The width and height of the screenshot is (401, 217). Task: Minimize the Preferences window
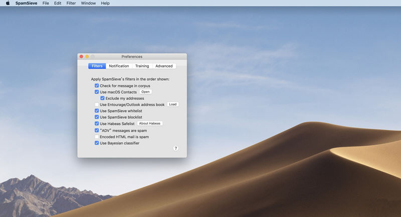click(87, 57)
